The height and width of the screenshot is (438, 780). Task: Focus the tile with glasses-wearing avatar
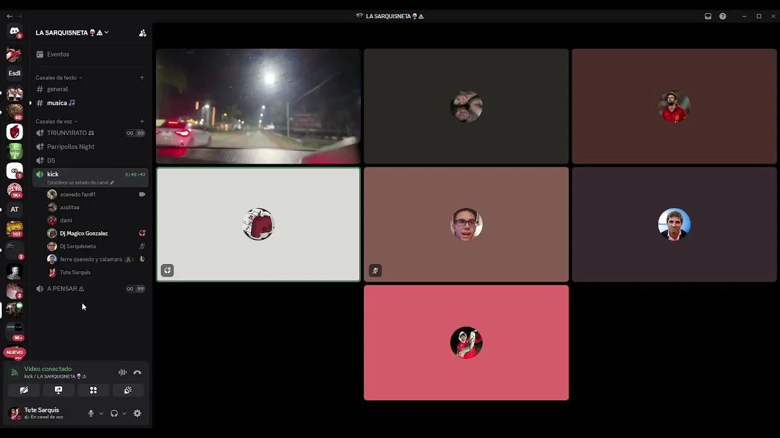(466, 224)
